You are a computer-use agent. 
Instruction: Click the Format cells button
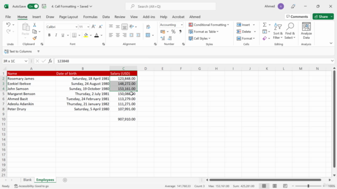tap(246, 38)
